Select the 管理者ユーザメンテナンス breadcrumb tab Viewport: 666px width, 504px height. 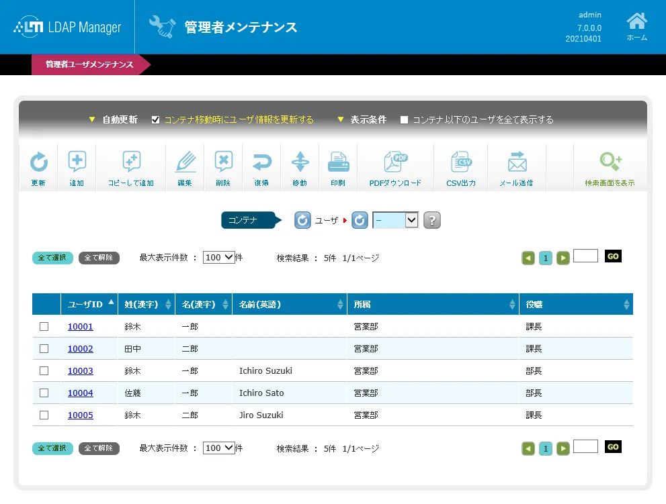click(x=89, y=64)
